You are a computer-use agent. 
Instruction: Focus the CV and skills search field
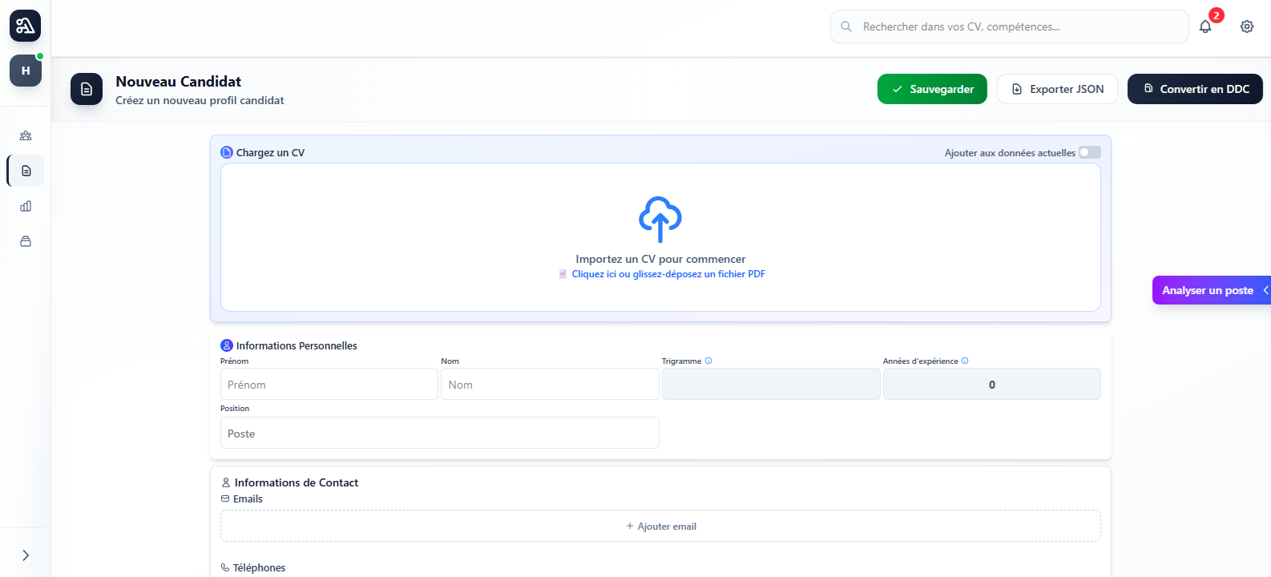point(1010,26)
